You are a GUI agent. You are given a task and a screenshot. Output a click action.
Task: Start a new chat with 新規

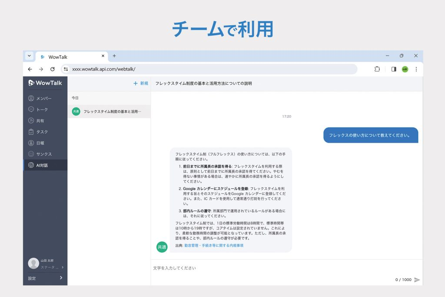point(141,83)
